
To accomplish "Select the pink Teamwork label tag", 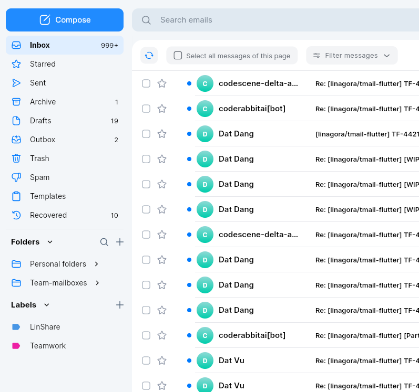I will [16, 346].
